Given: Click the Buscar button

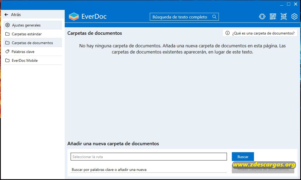Looking at the screenshot, I should click(x=243, y=157).
